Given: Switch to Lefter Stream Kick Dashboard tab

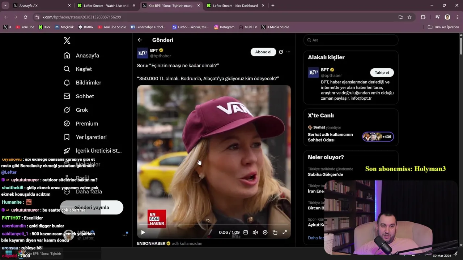Looking at the screenshot, I should pos(235,6).
